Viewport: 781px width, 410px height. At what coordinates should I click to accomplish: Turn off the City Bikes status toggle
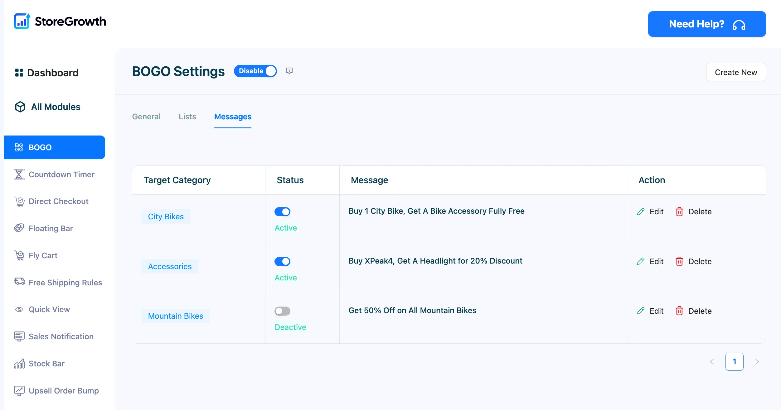pyautogui.click(x=282, y=212)
